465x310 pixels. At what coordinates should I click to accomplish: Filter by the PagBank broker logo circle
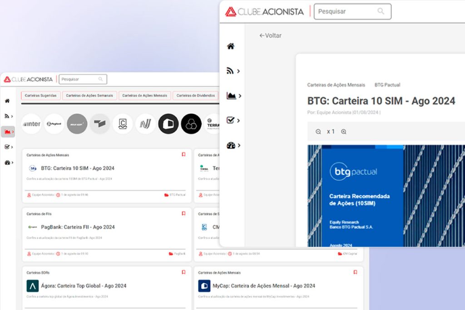[54, 124]
